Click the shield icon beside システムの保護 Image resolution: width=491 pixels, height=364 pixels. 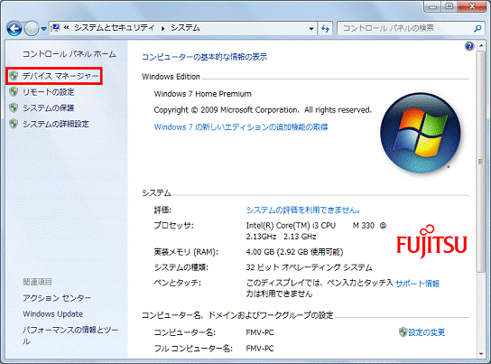14,107
